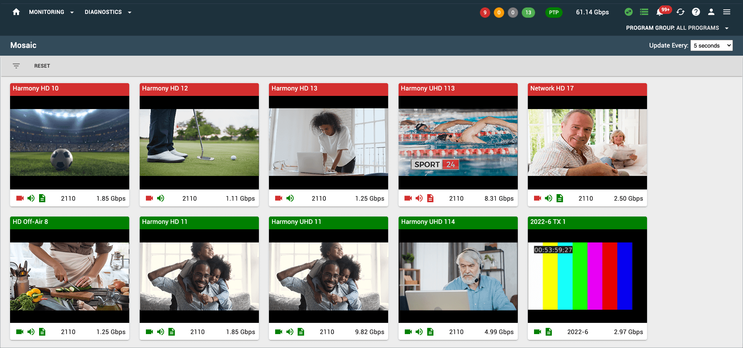Go to the Home icon
This screenshot has height=348, width=743.
click(x=16, y=12)
